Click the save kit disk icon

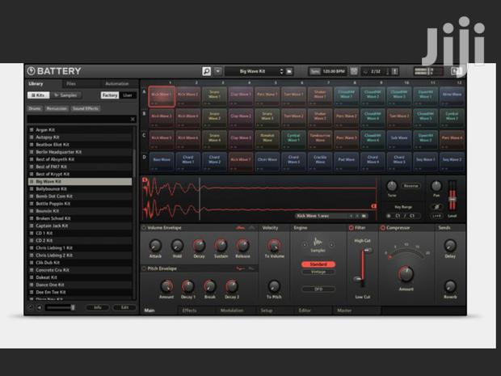coord(289,71)
